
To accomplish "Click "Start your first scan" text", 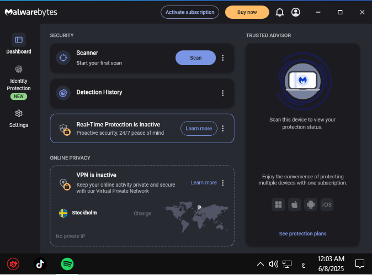I will click(x=99, y=63).
